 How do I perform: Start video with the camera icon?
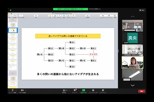[22, 91]
